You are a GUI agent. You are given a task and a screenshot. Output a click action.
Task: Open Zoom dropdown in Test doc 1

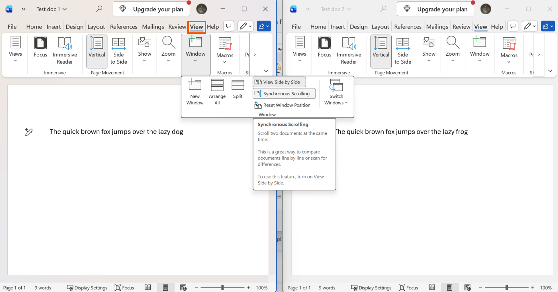(x=168, y=50)
